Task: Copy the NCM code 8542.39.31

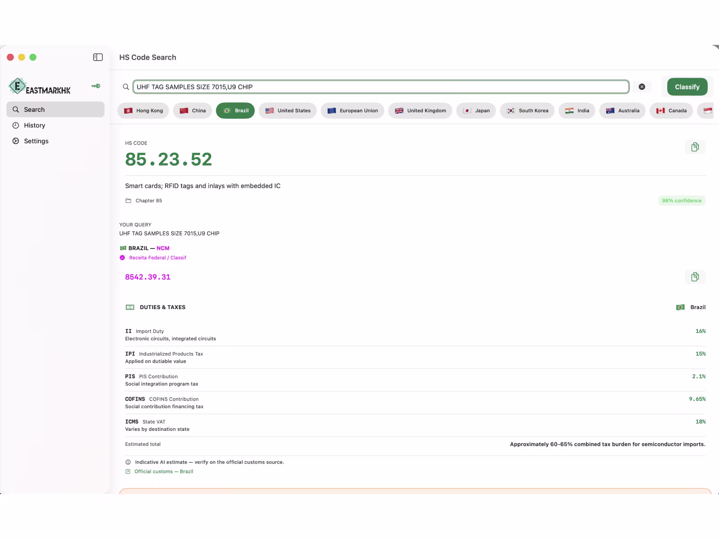Action: (x=695, y=277)
